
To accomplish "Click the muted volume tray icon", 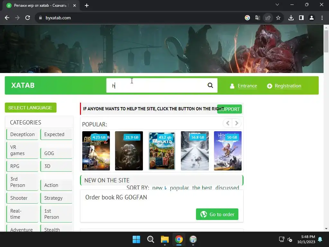I will [x=290, y=239].
